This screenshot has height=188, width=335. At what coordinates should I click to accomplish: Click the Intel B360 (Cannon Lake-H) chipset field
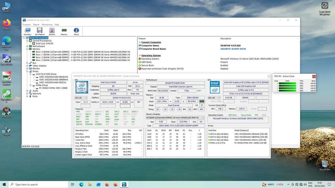coord(181,87)
